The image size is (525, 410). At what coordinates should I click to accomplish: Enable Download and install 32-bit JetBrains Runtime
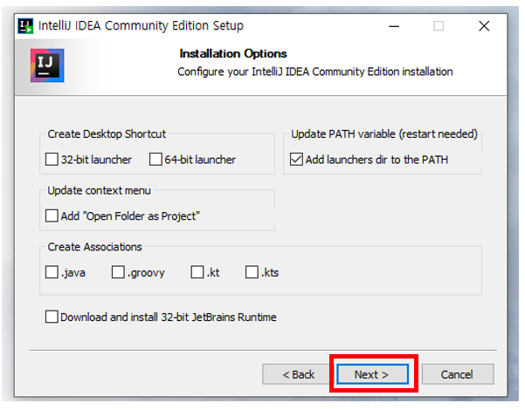pos(52,317)
